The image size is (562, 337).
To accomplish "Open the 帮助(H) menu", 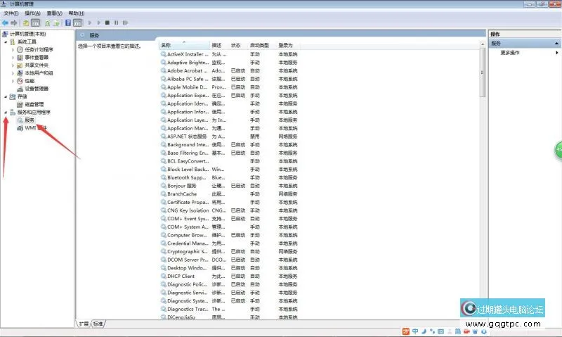I will (x=77, y=13).
